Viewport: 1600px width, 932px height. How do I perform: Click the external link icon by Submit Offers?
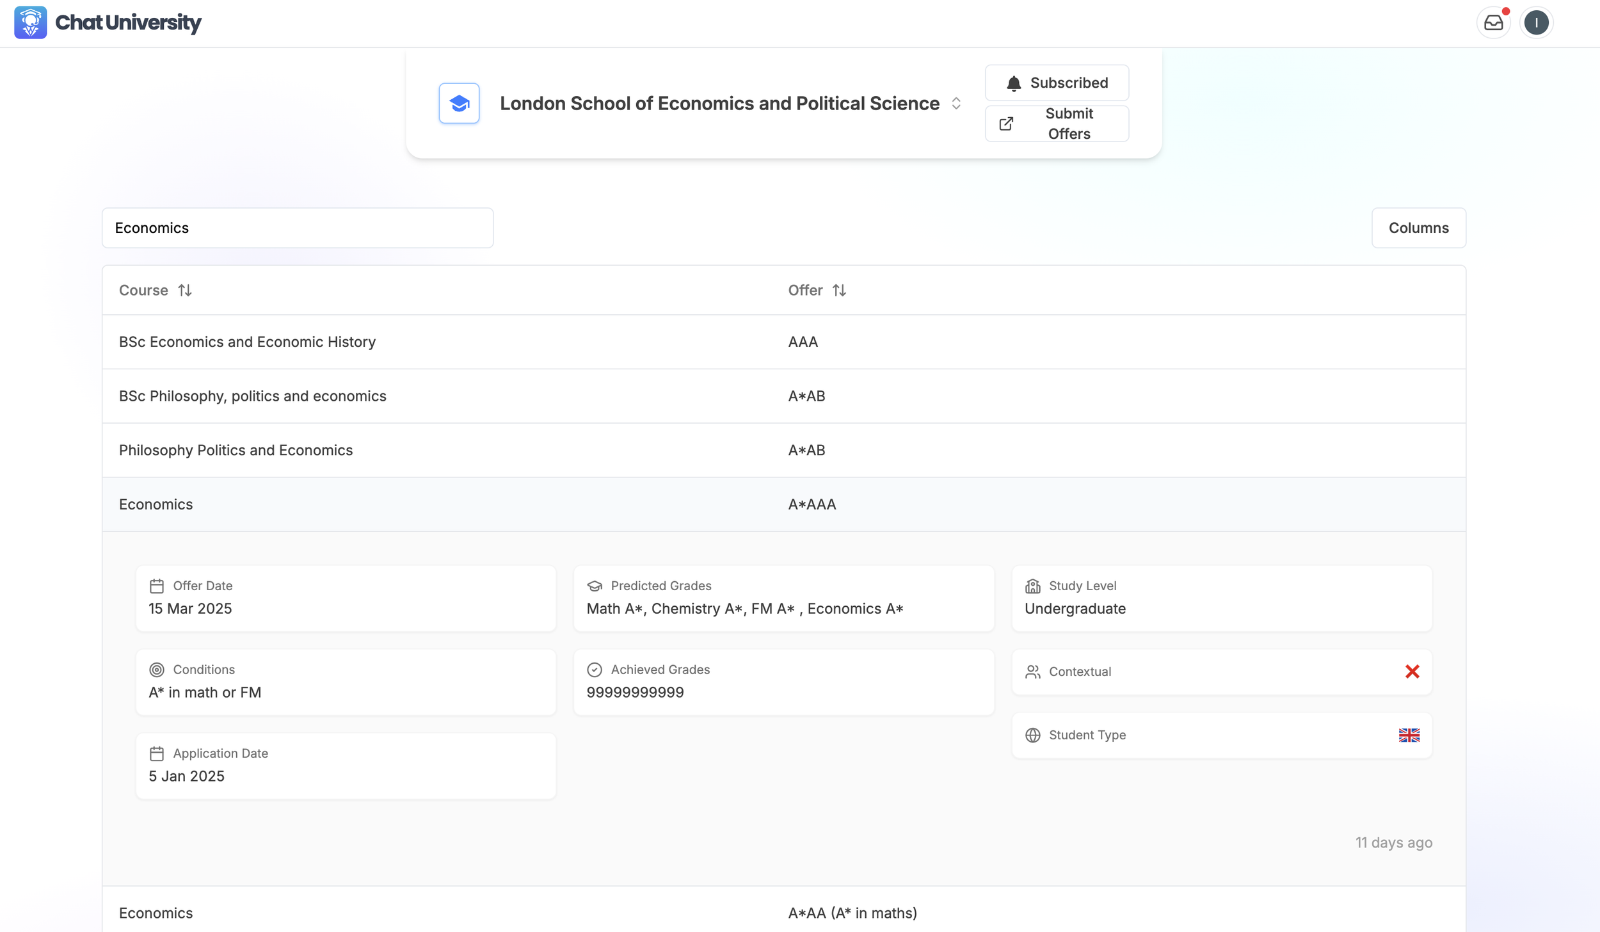pyautogui.click(x=1006, y=124)
